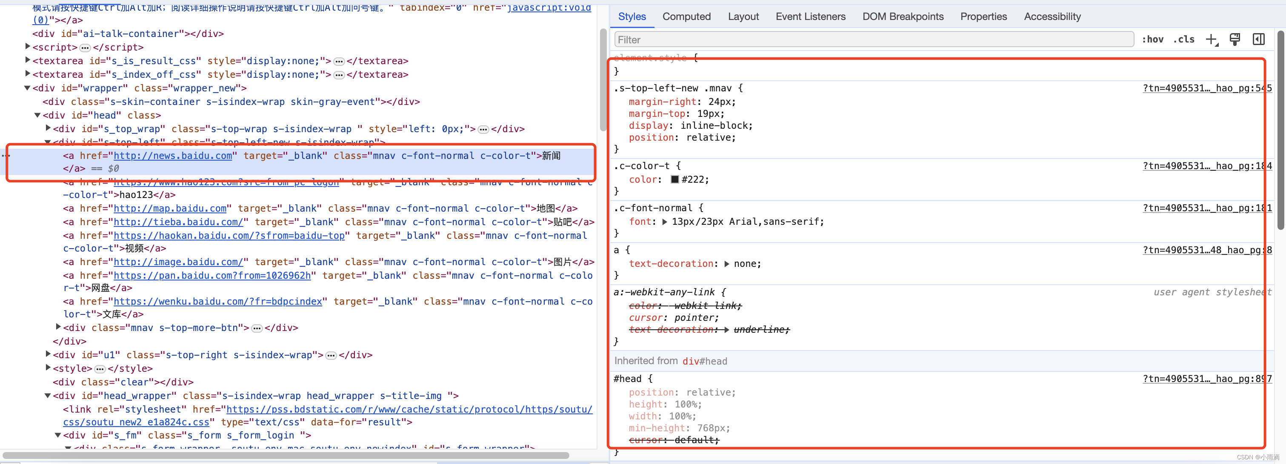
Task: Expand the text-decoration none triangle
Action: pyautogui.click(x=726, y=263)
